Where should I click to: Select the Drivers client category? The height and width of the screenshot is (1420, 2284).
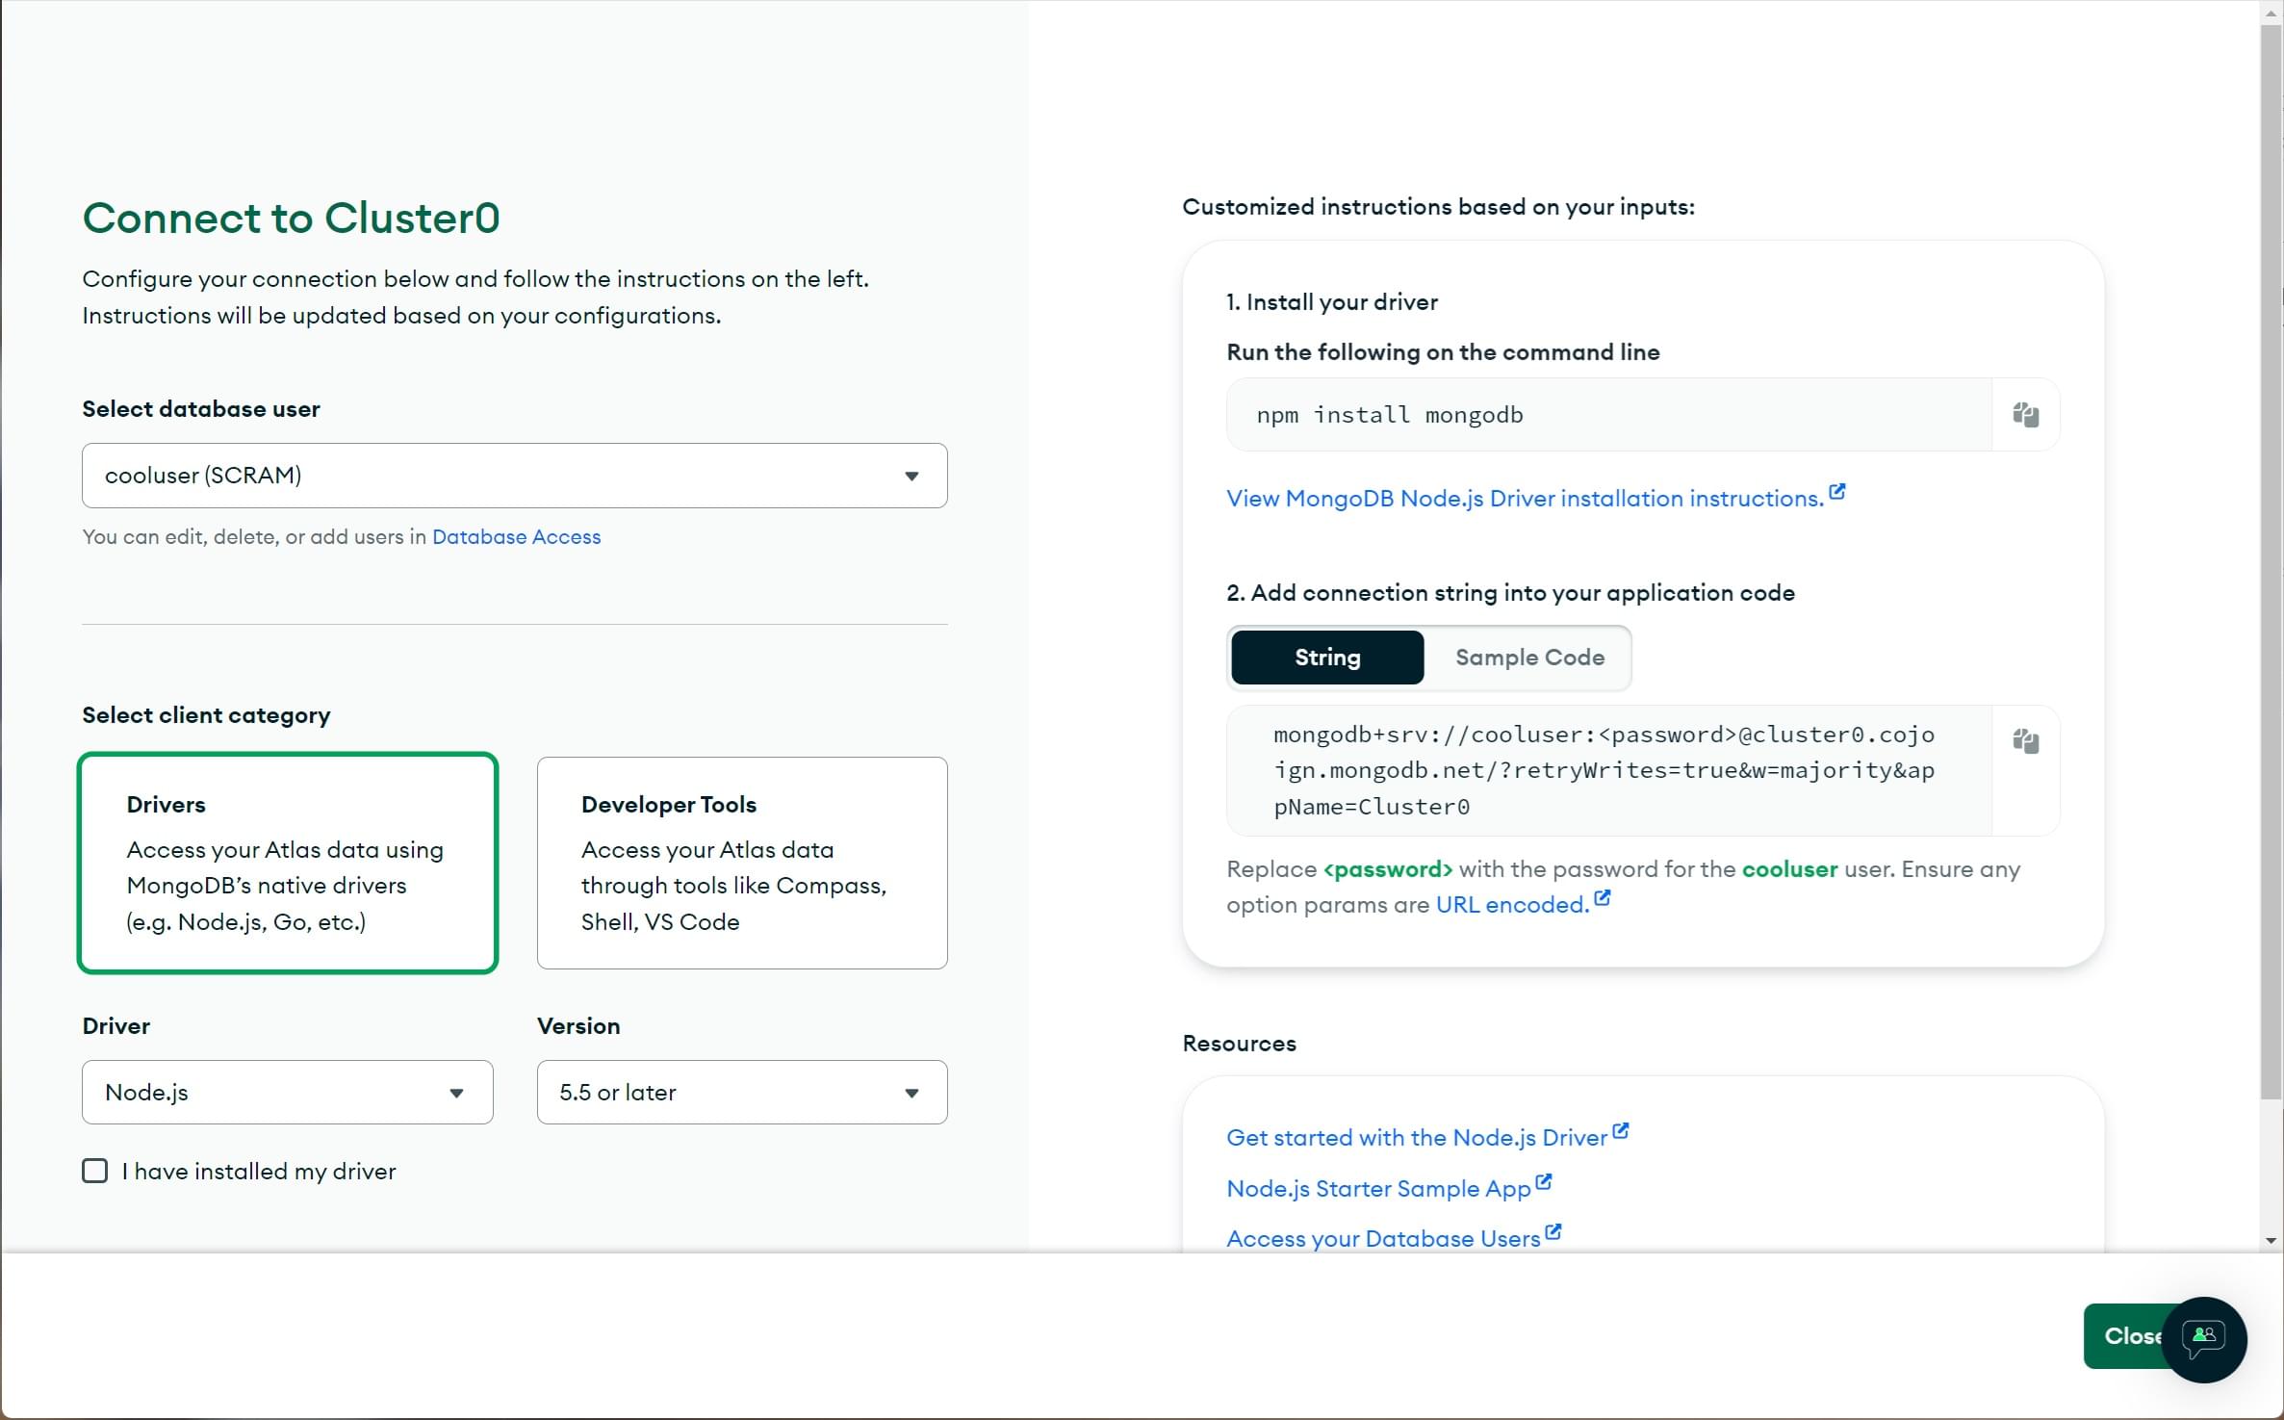(x=288, y=861)
